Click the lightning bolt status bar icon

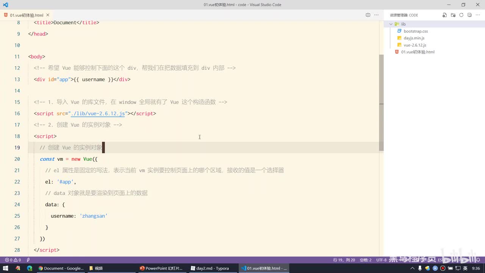(28, 260)
